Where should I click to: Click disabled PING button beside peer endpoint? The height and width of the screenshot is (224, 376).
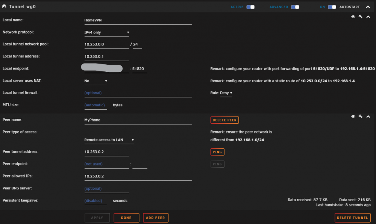(x=217, y=164)
